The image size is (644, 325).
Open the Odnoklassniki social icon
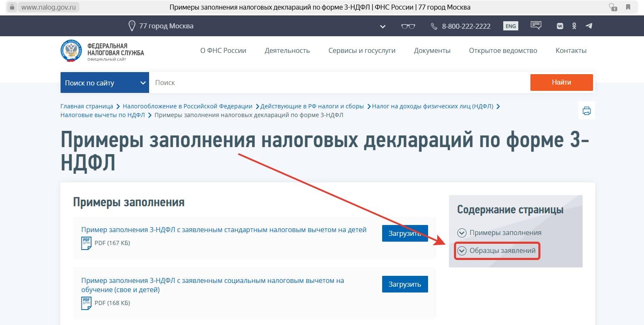(574, 26)
